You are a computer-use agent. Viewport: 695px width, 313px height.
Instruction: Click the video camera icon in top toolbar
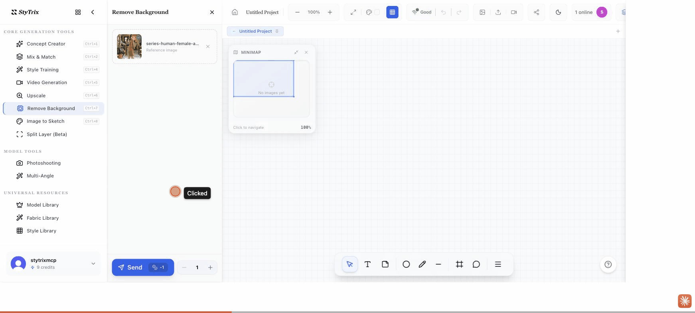(x=514, y=12)
